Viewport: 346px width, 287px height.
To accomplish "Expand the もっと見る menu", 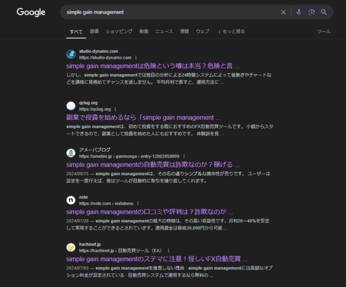I will coord(231,31).
